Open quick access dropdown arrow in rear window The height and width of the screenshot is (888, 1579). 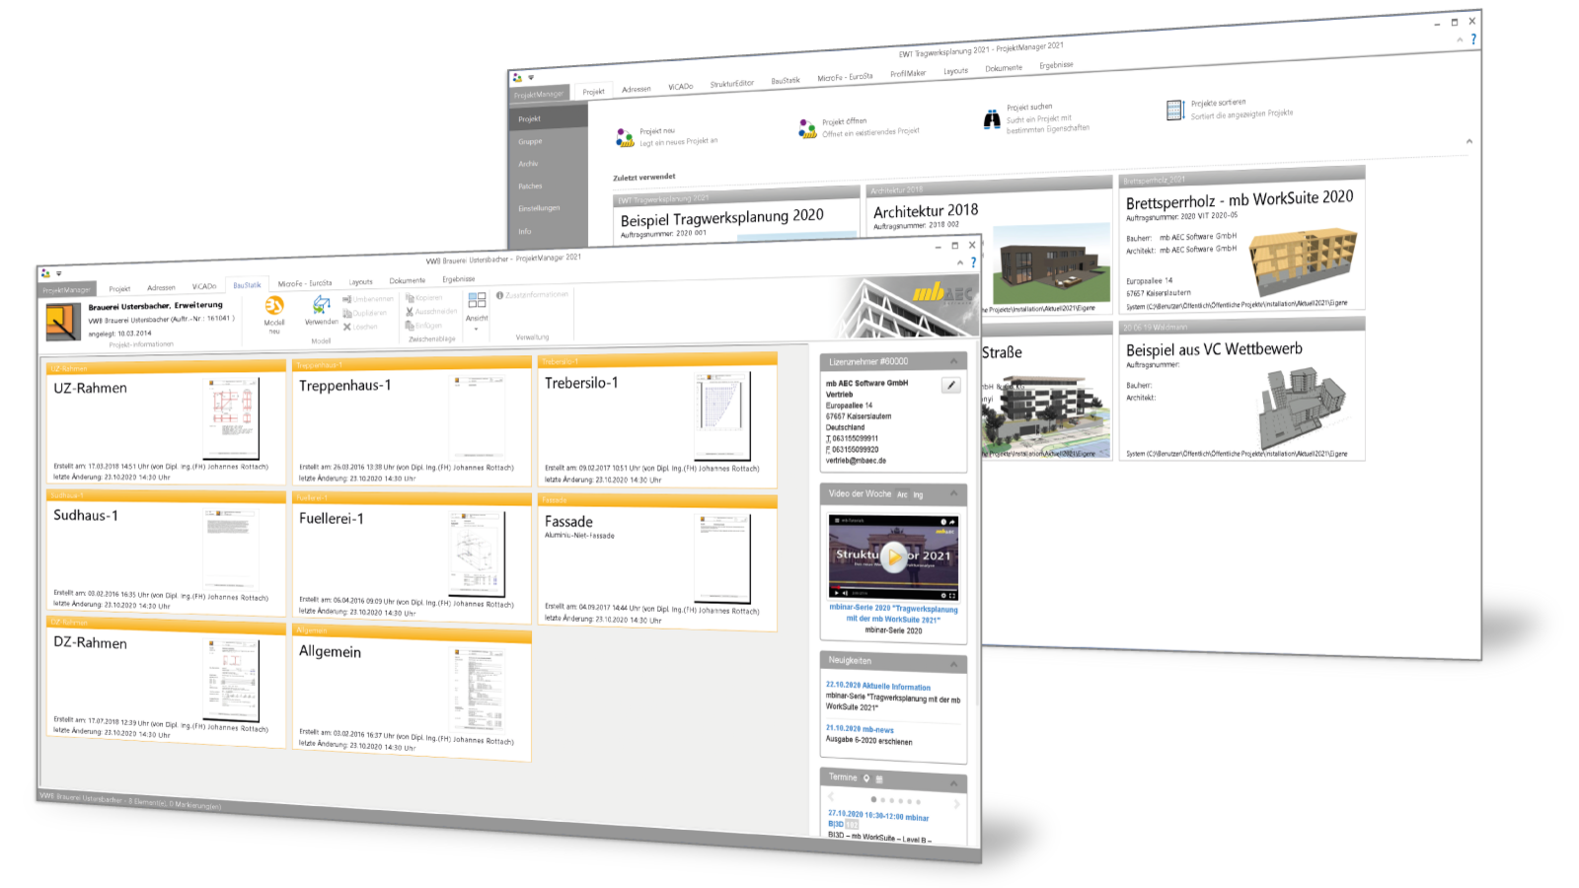(x=531, y=77)
